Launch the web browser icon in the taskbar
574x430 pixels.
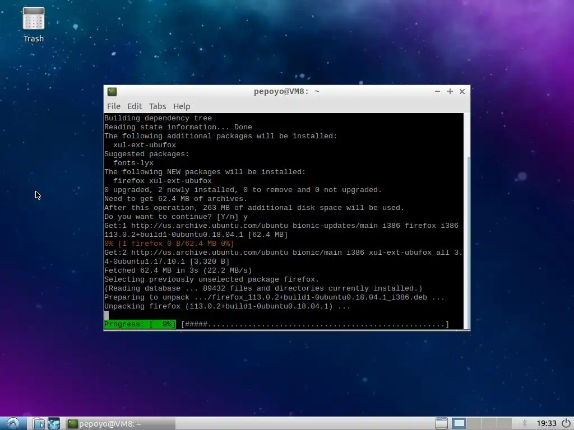54,423
